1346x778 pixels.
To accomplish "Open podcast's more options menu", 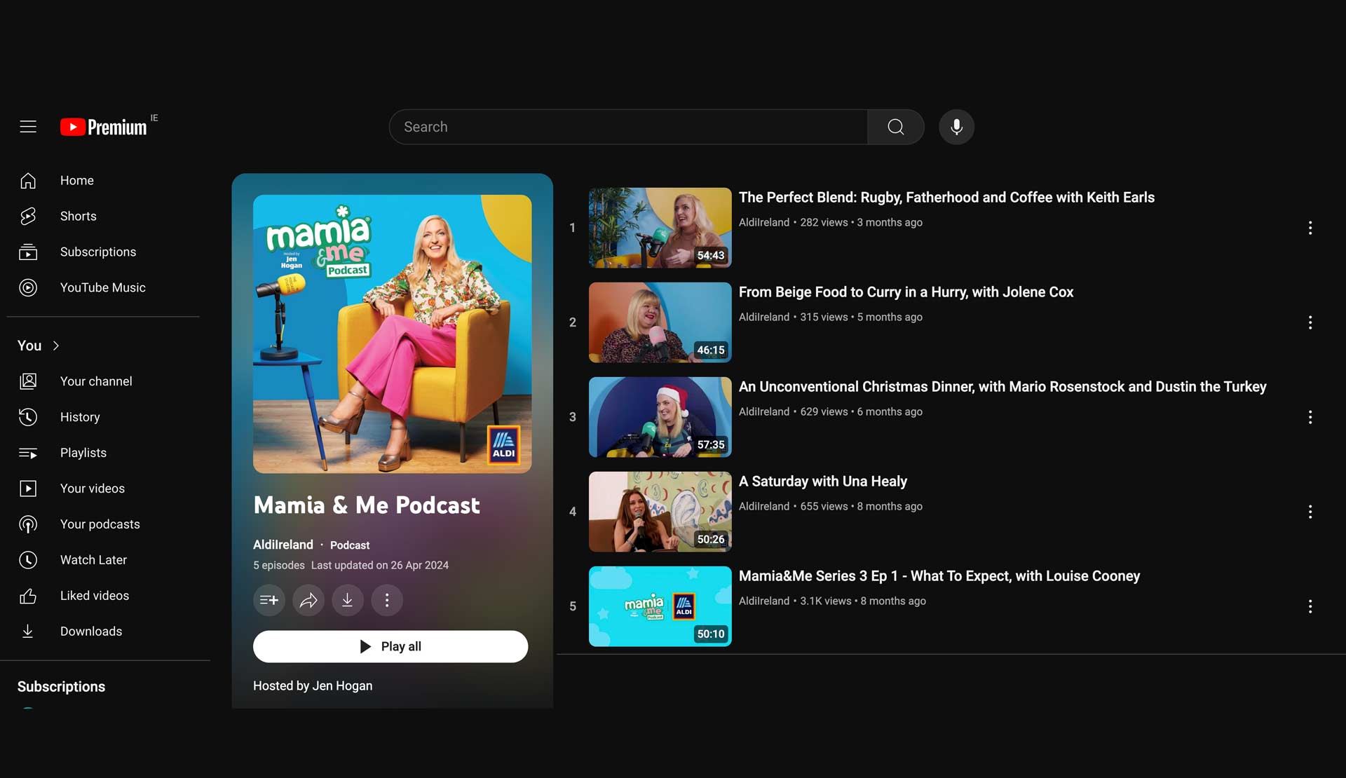I will pyautogui.click(x=387, y=600).
